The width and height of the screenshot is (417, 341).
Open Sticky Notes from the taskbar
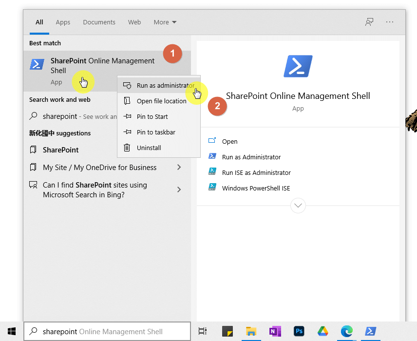pos(227,331)
